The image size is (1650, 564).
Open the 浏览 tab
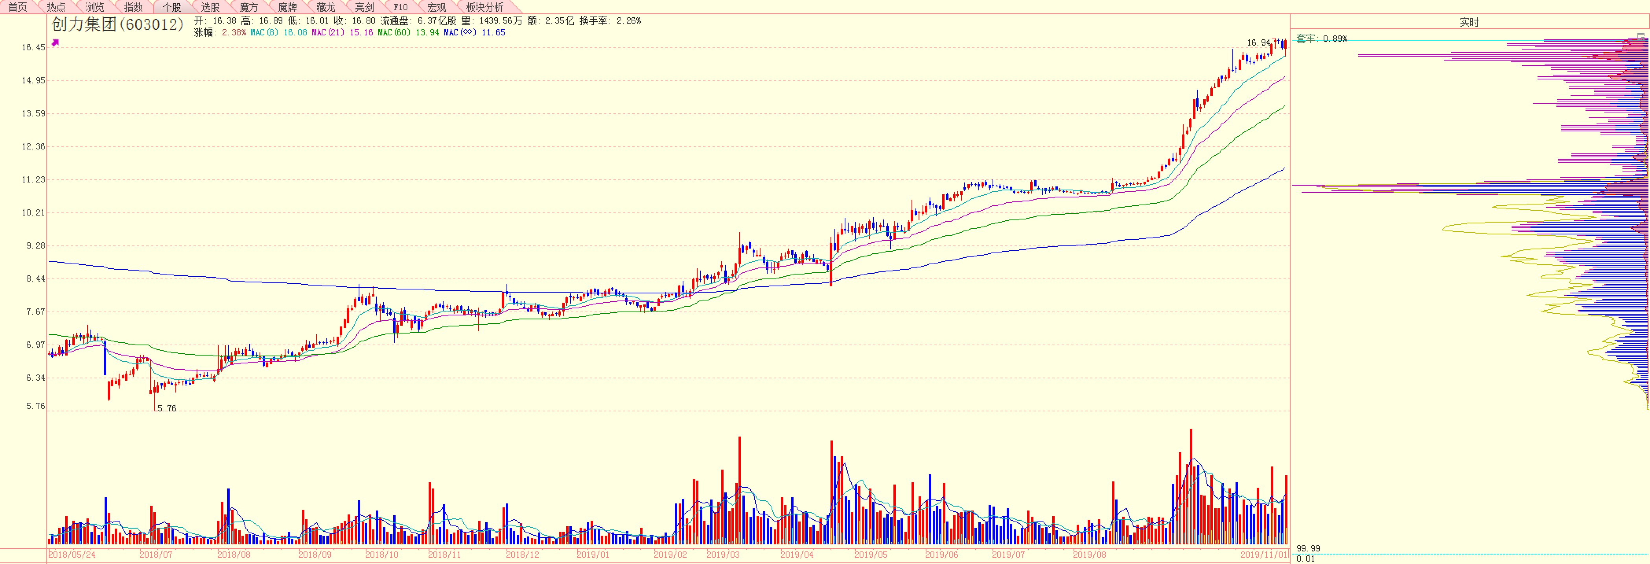tap(95, 7)
